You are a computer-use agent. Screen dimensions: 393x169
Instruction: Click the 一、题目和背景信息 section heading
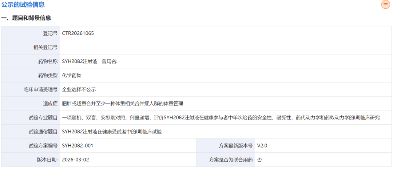[26, 18]
